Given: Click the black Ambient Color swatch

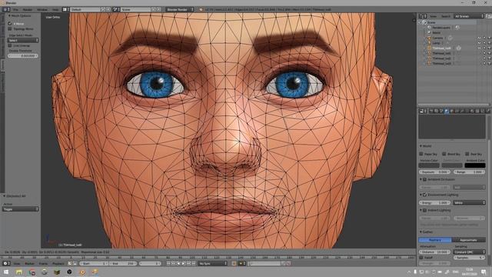Looking at the screenshot, I should 475,165.
